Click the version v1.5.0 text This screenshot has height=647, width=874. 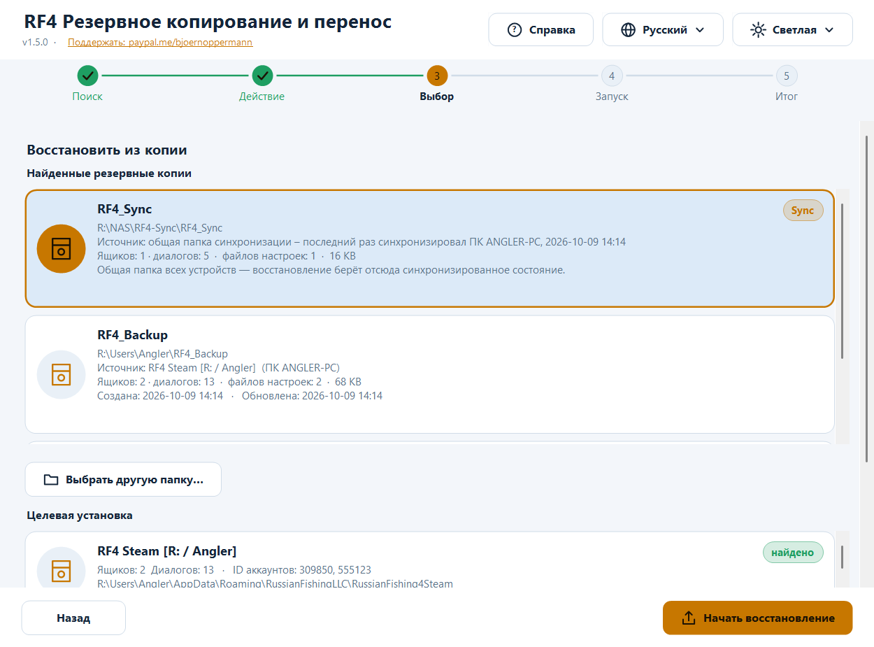pos(35,42)
